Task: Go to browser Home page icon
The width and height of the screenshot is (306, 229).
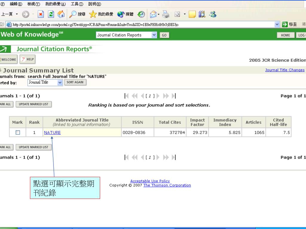Action: [61, 14]
